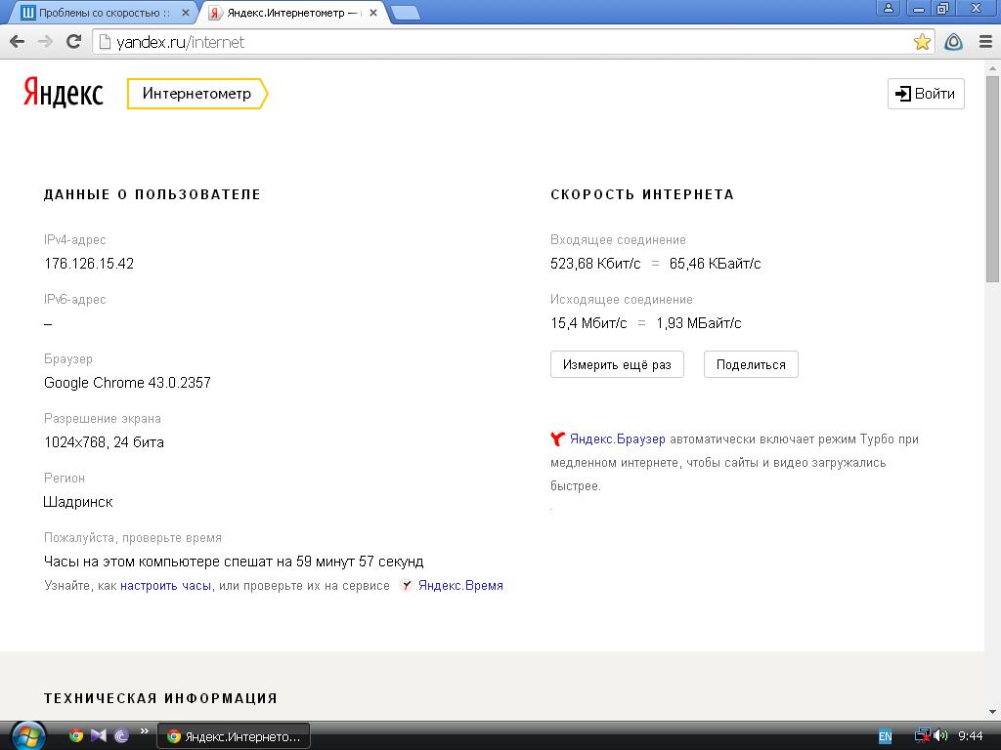Viewport: 1001px width, 750px height.
Task: Close the Яндекс.Интернетометр tab
Action: click(373, 12)
